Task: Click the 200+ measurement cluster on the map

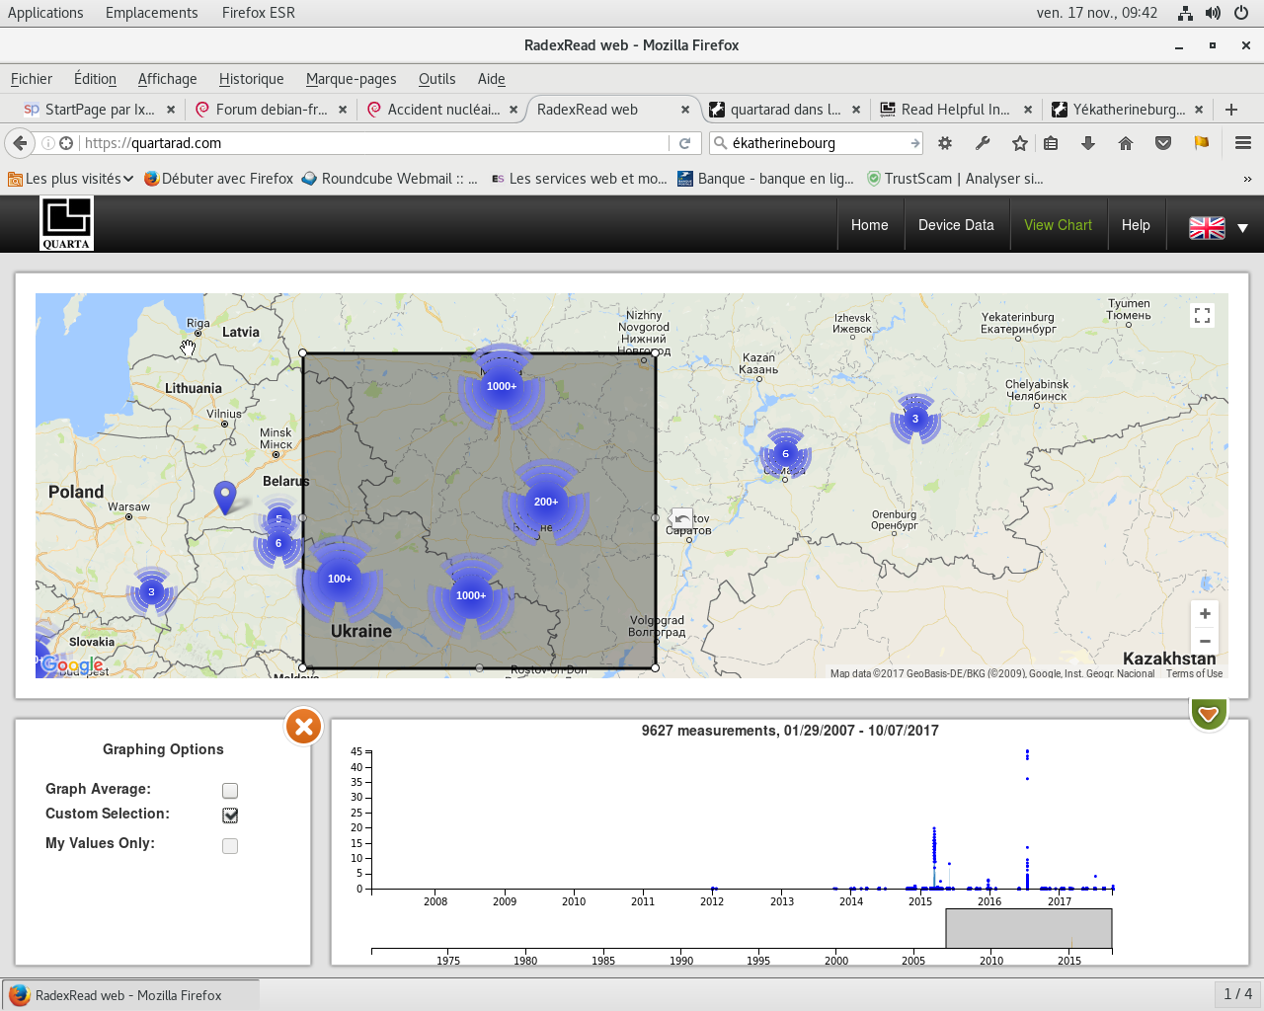Action: coord(546,502)
